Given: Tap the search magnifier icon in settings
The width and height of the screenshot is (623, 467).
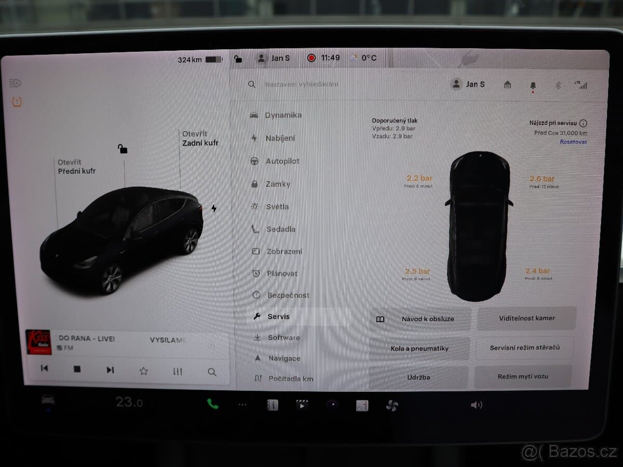Looking at the screenshot, I should (252, 84).
